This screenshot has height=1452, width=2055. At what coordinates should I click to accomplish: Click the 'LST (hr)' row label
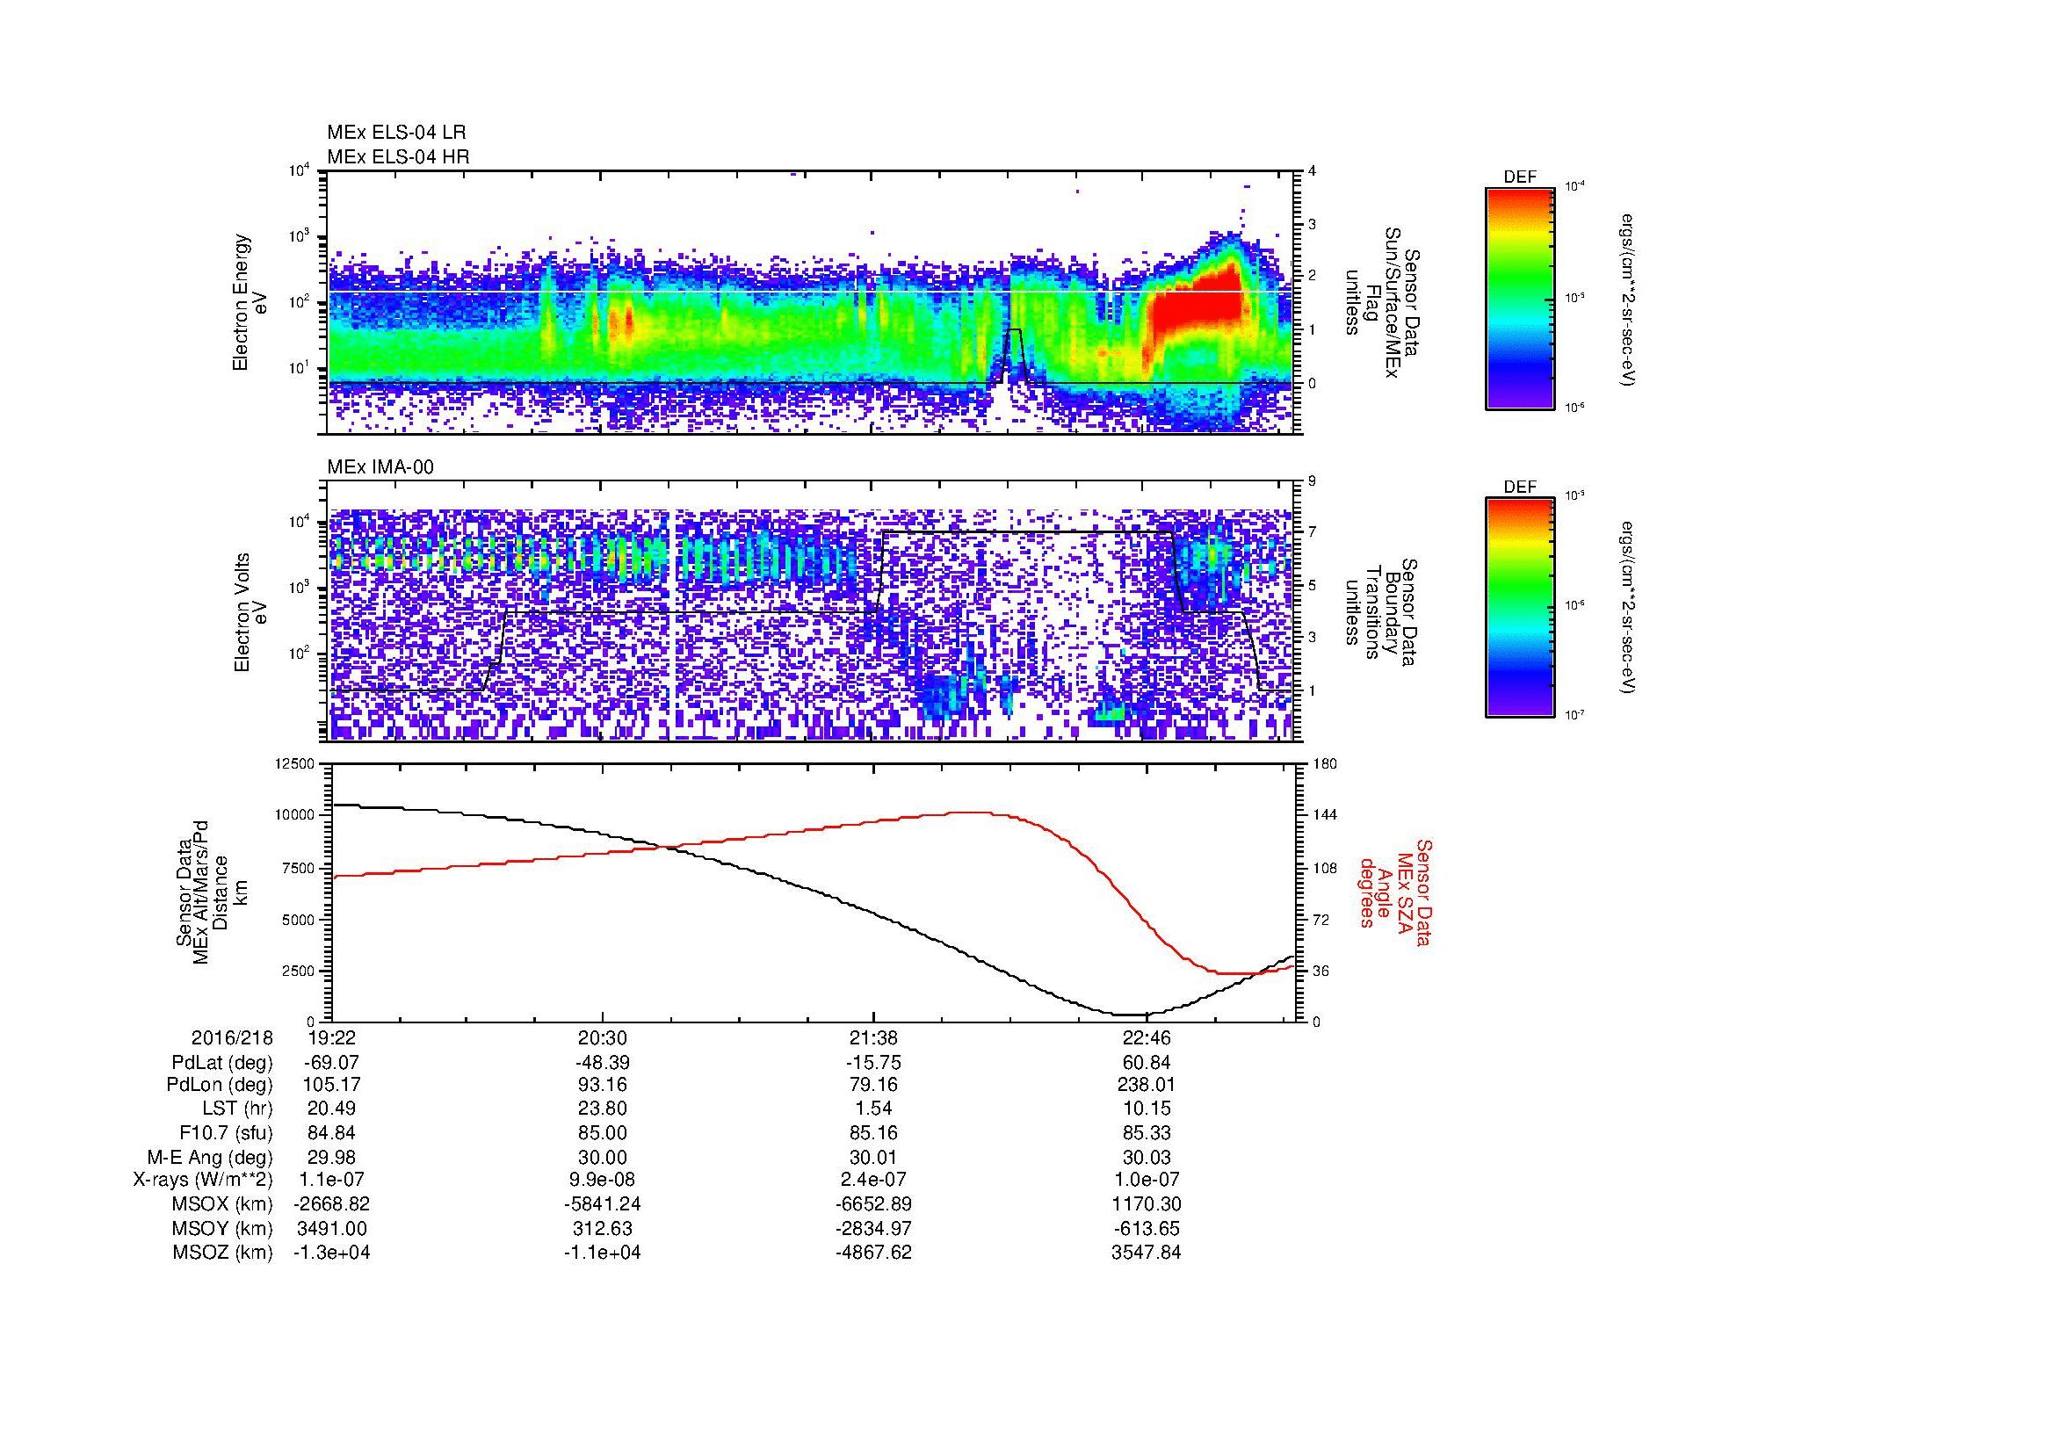tap(236, 1109)
